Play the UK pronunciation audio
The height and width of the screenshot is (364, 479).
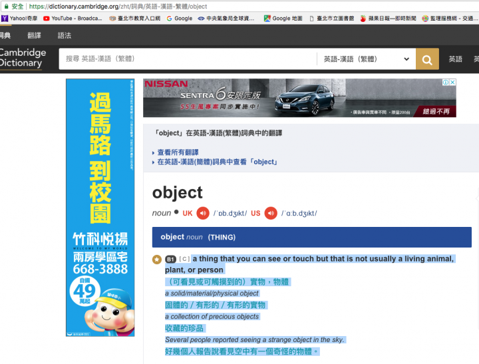[x=202, y=214]
